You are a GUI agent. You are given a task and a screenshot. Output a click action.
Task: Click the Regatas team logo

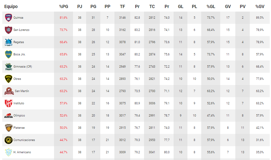click(9, 42)
